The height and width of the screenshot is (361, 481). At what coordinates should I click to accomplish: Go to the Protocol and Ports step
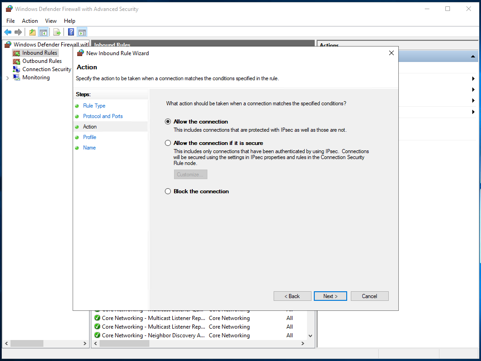tap(103, 116)
